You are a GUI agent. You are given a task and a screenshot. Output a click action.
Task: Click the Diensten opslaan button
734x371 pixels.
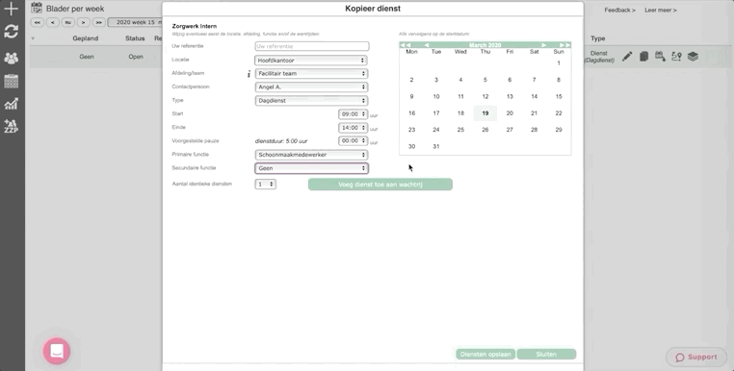(485, 354)
